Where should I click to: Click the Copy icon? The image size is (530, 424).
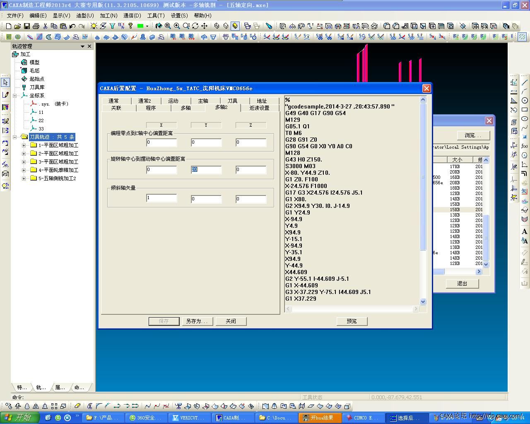pyautogui.click(x=54, y=26)
